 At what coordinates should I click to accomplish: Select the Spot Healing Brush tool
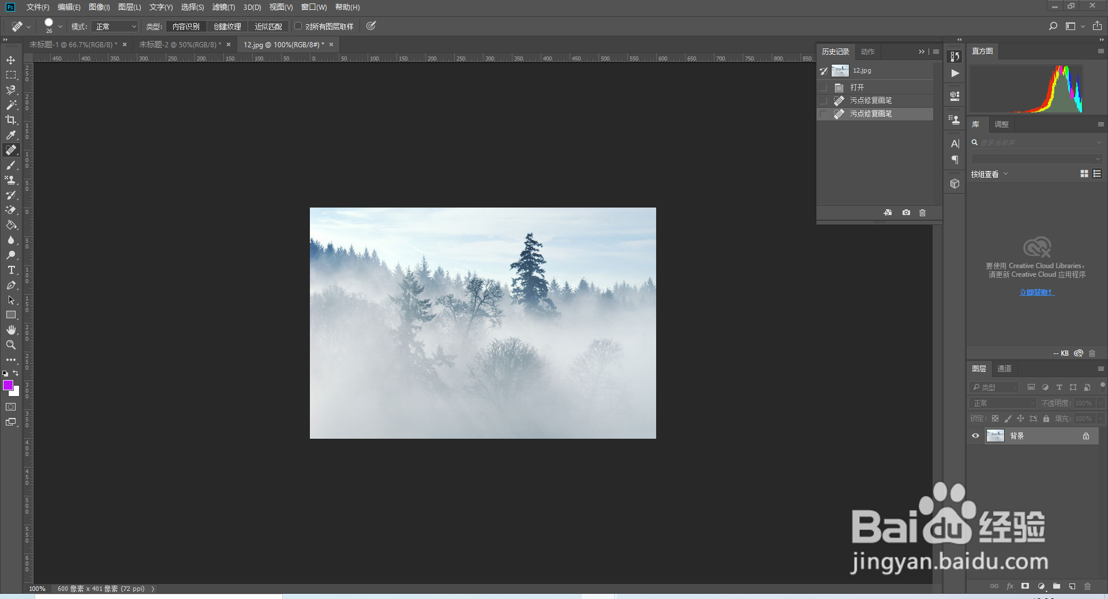tap(11, 150)
